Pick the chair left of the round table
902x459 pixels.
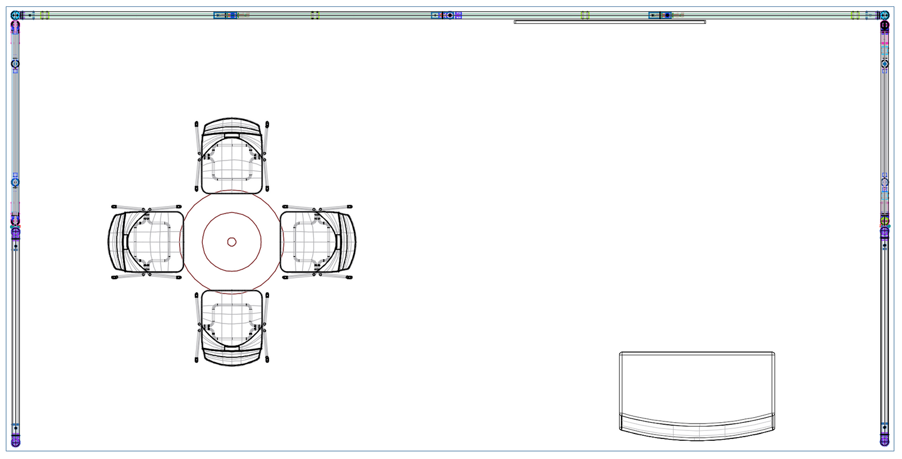(146, 242)
